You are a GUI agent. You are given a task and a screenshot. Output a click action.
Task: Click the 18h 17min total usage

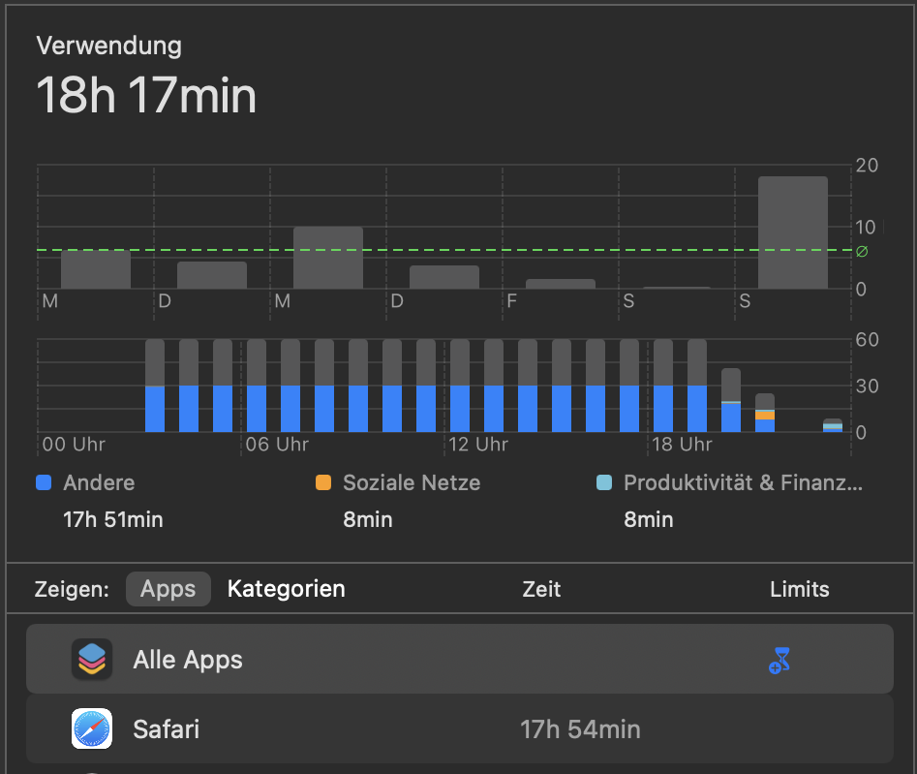click(x=146, y=95)
